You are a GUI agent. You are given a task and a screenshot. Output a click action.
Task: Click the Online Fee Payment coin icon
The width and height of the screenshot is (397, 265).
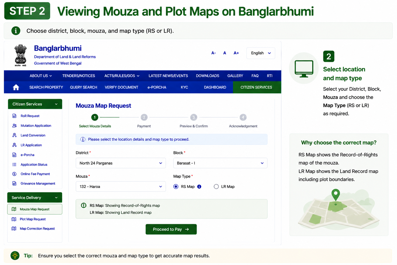pyautogui.click(x=14, y=174)
